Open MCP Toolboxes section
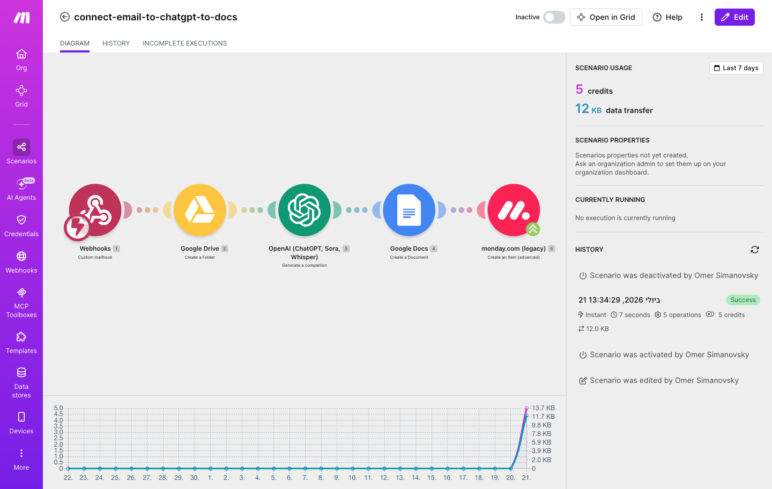This screenshot has width=772, height=489. click(x=21, y=303)
